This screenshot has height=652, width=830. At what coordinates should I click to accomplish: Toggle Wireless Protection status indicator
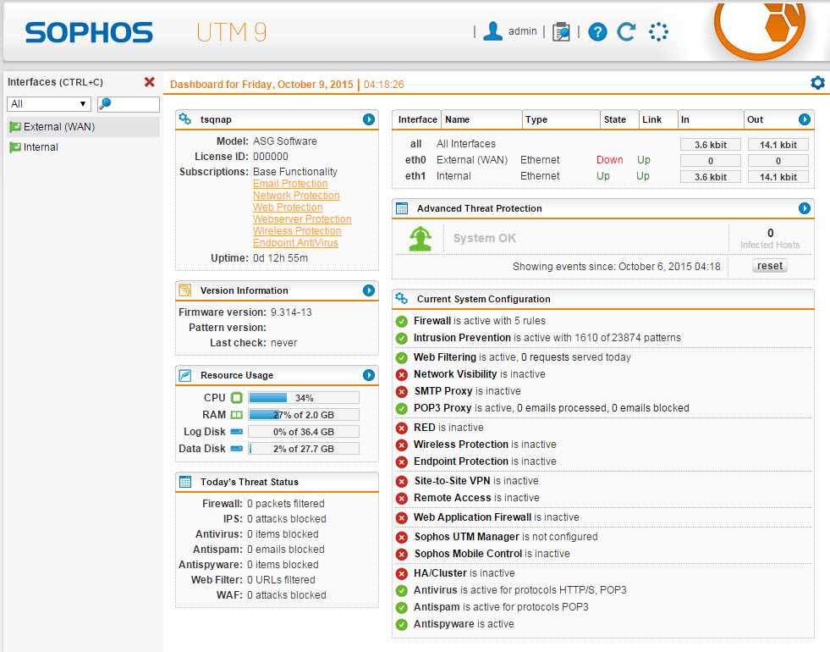point(402,445)
